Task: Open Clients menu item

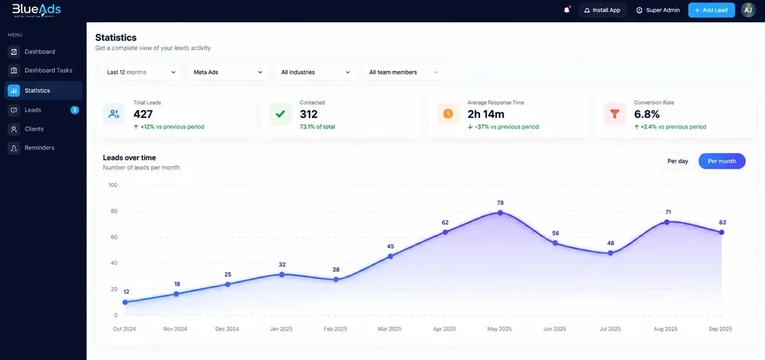Action: click(43, 129)
